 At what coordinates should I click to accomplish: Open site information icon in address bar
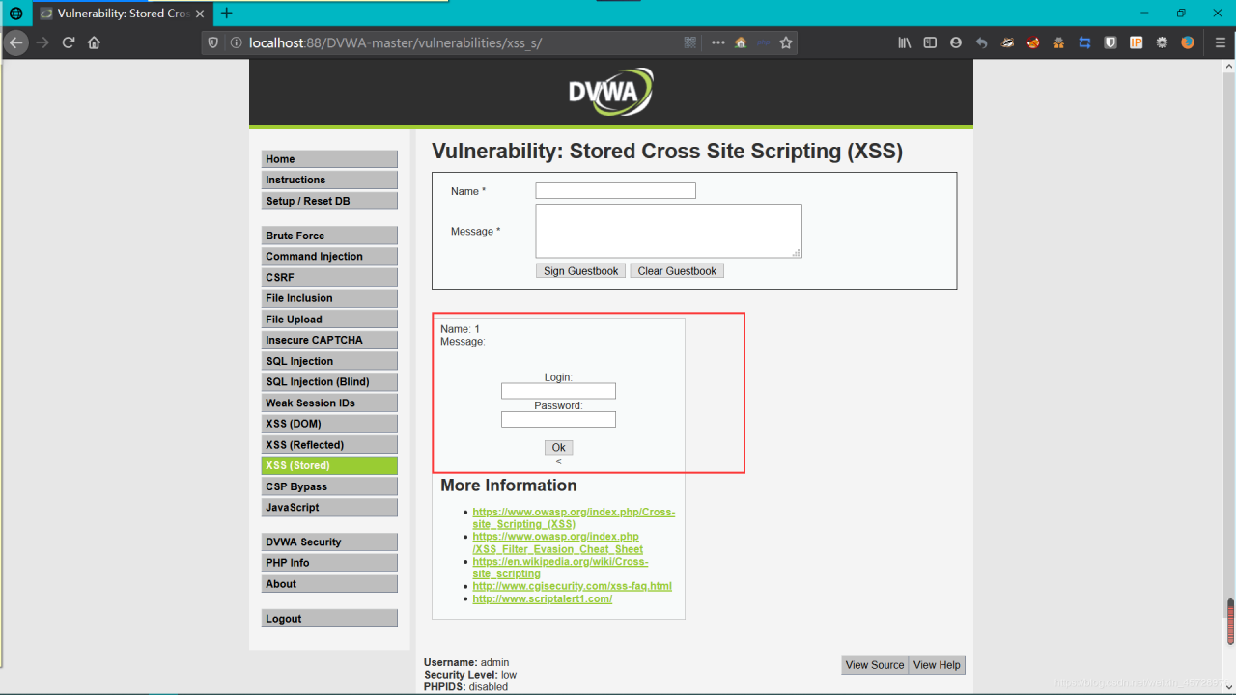(x=236, y=42)
